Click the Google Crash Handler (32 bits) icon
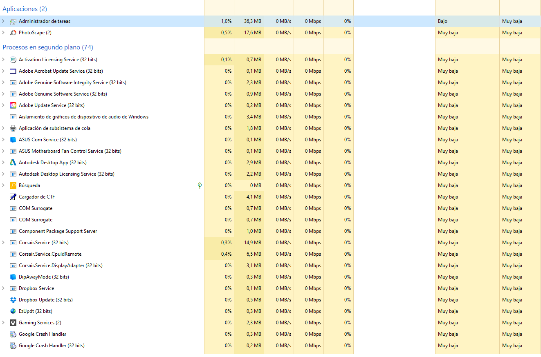541x357 pixels. [13, 346]
